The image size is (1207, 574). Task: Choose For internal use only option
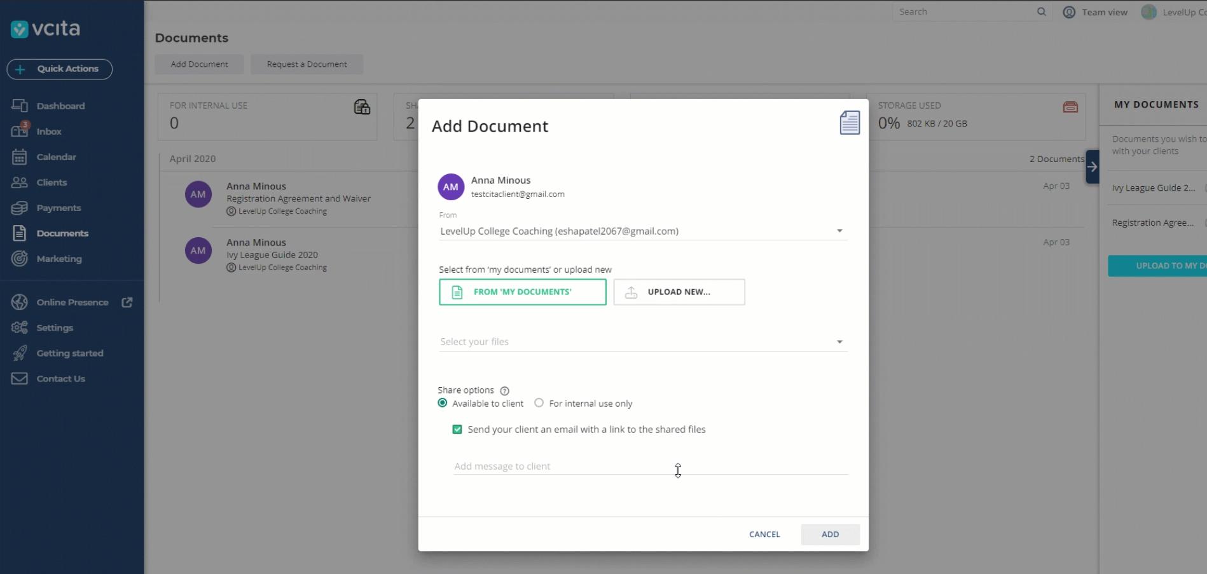tap(539, 403)
